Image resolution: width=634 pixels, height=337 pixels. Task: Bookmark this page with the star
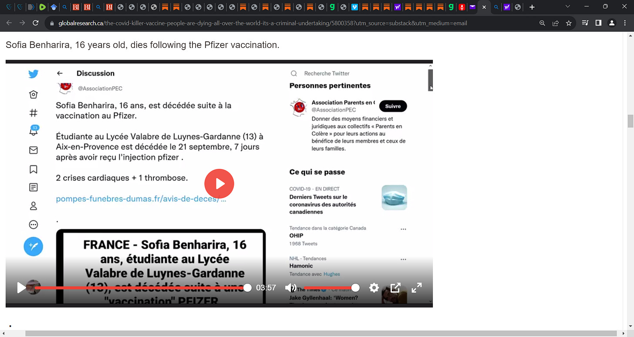click(x=569, y=23)
